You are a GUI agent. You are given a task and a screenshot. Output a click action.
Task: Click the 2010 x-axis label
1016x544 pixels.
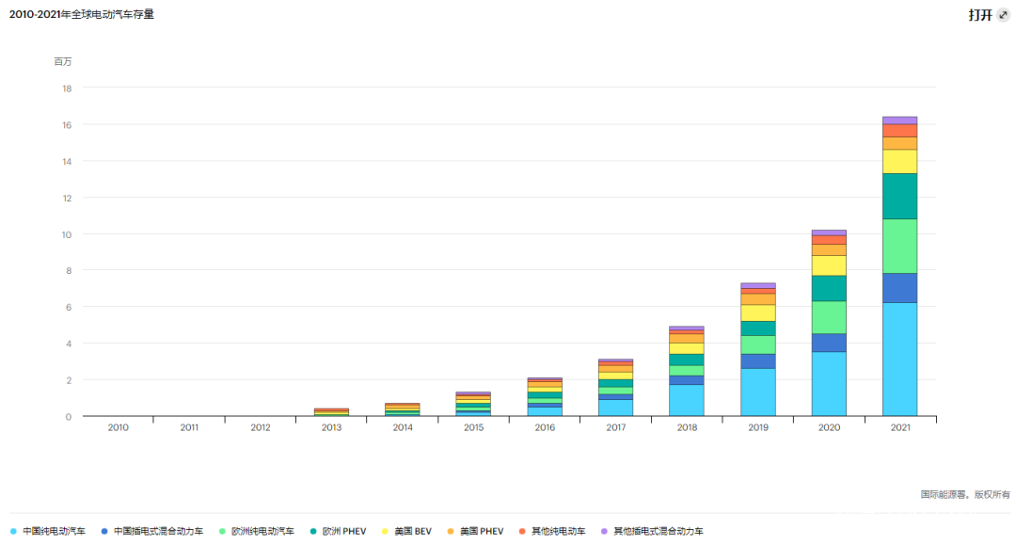coord(118,427)
